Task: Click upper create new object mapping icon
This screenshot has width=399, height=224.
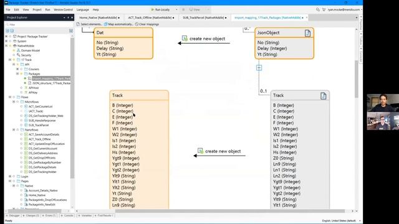Action: [x=185, y=39]
